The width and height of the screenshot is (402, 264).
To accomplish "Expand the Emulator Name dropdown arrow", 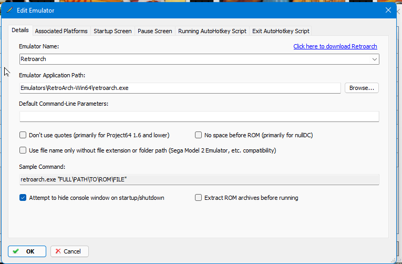I will [x=374, y=59].
